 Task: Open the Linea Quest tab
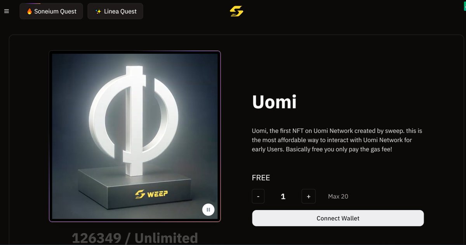(x=115, y=11)
